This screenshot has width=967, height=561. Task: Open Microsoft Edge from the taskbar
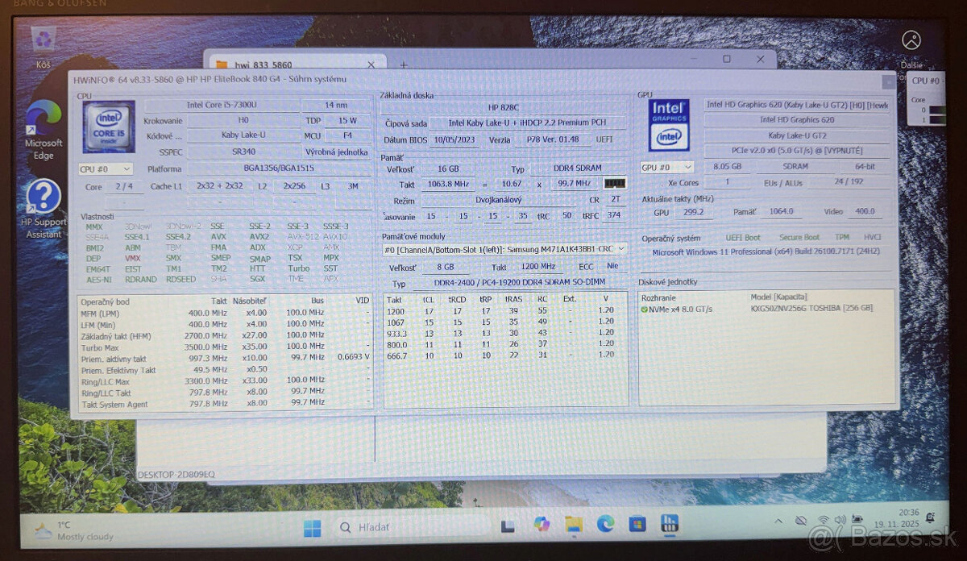pos(604,525)
